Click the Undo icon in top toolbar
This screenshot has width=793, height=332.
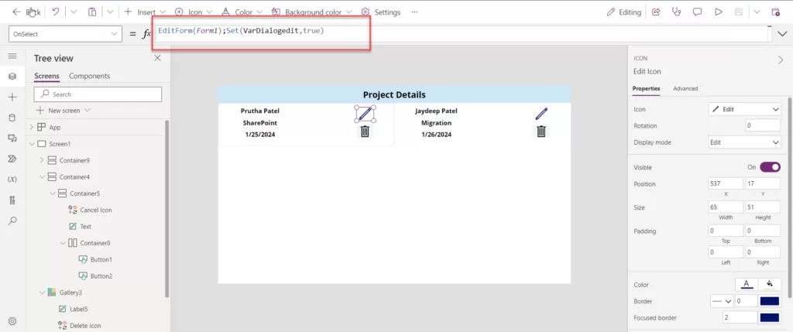point(56,12)
